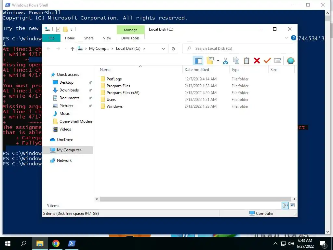Screen dimensions: 333x250
Task: Click the blue Help question mark
Action: (294, 38)
